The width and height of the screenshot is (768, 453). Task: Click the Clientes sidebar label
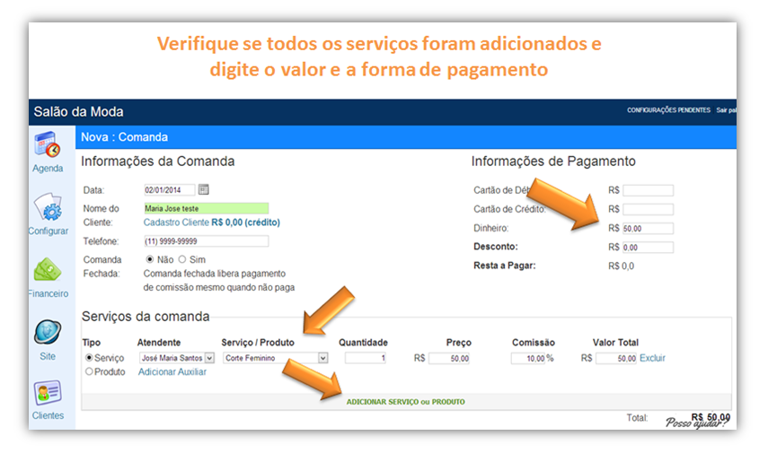pyautogui.click(x=48, y=415)
